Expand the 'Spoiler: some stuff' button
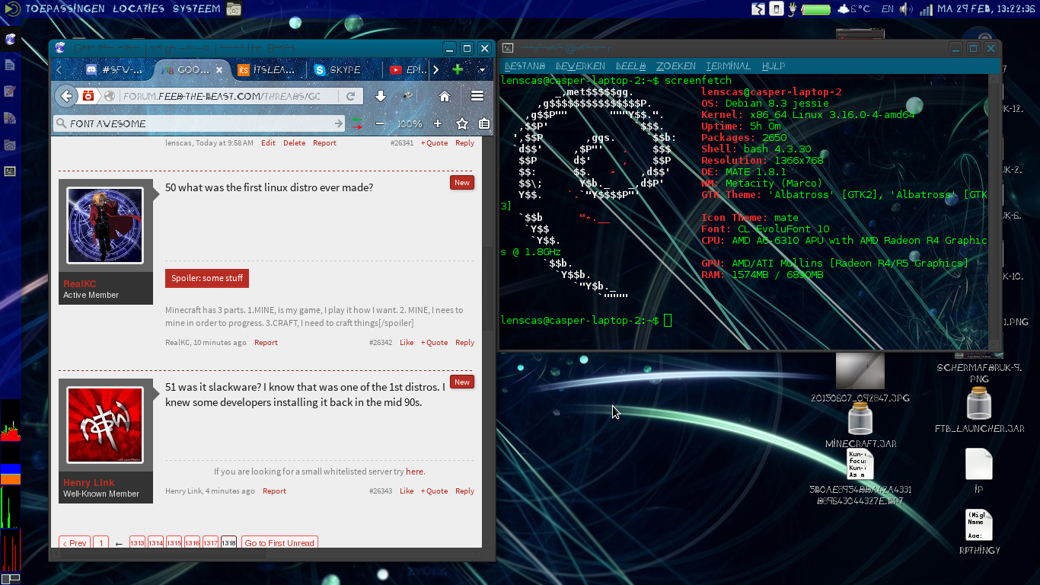 tap(207, 278)
